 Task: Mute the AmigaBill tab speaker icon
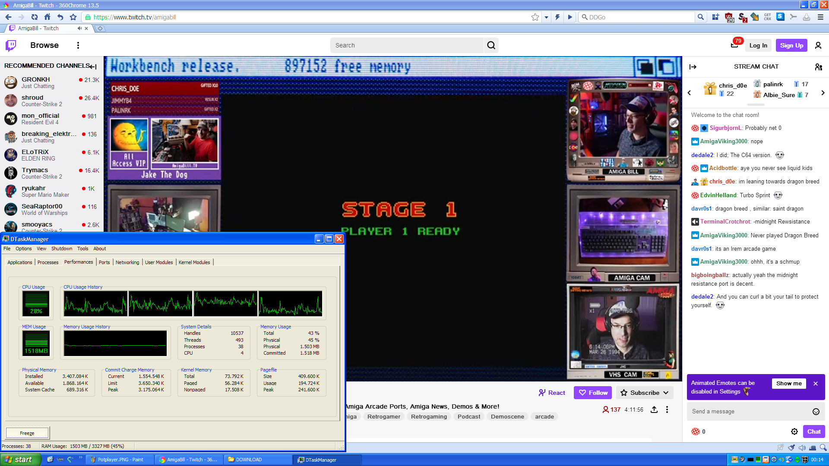[x=79, y=28]
